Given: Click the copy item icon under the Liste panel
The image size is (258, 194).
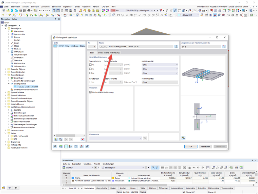Looking at the screenshot, I should click(x=60, y=140).
